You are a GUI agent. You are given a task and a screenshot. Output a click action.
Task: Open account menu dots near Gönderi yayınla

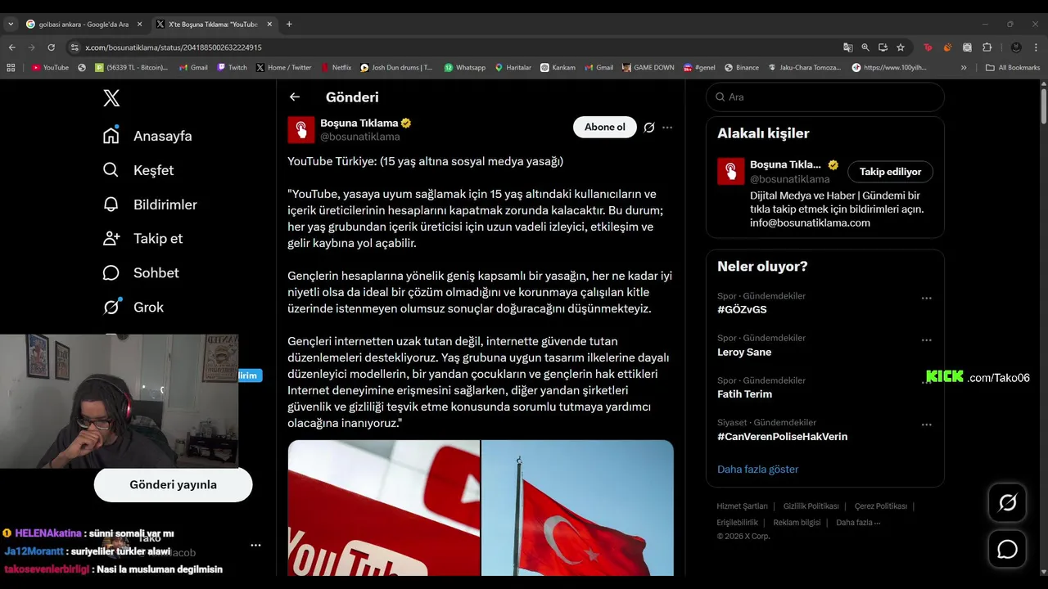pyautogui.click(x=255, y=545)
